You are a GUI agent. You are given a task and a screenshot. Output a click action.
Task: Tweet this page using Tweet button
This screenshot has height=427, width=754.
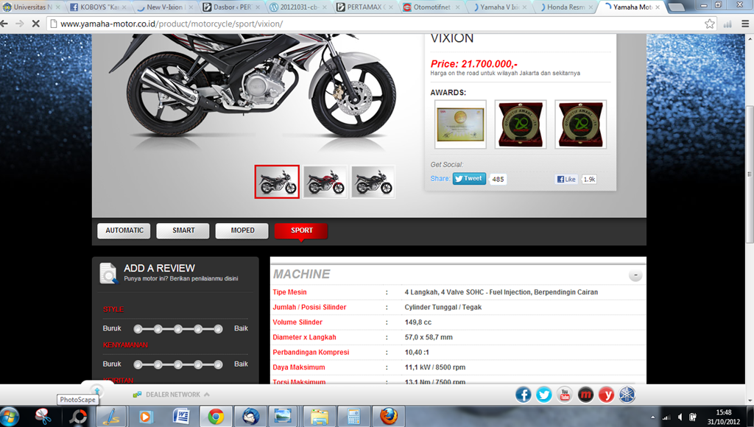click(x=469, y=179)
